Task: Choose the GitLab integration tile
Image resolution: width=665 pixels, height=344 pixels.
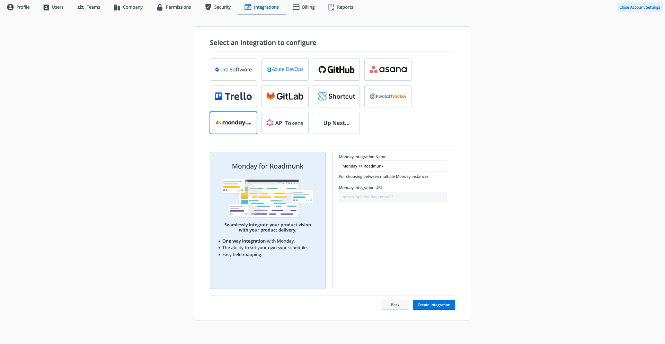Action: tap(285, 96)
